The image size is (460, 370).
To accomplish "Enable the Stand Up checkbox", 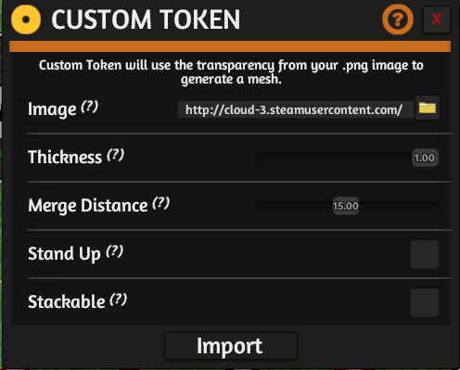I will pyautogui.click(x=425, y=255).
